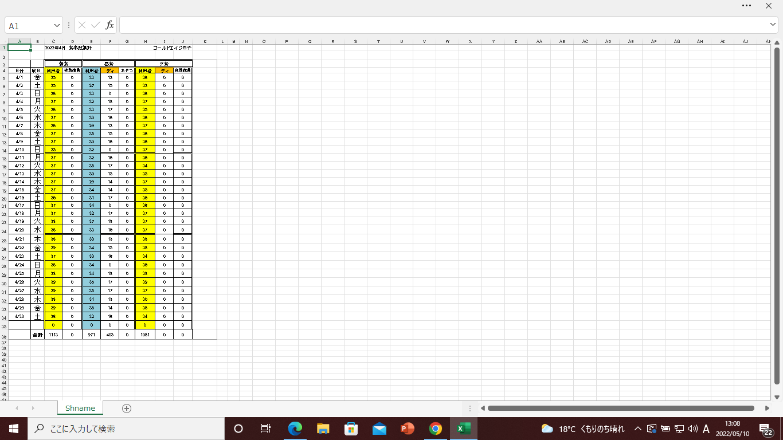Click the Windows Start button
Screen dimensions: 783x440
point(13,429)
